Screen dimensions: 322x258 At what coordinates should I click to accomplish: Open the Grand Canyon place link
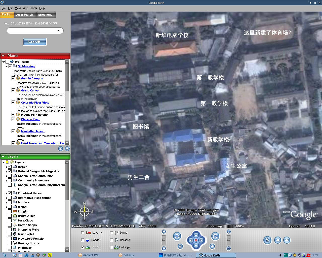[x=30, y=90]
